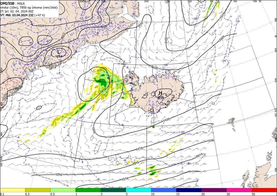Image resolution: width=277 pixels, height=196 pixels.
Task: Click the '0.5' legend value label
Action: point(52,194)
